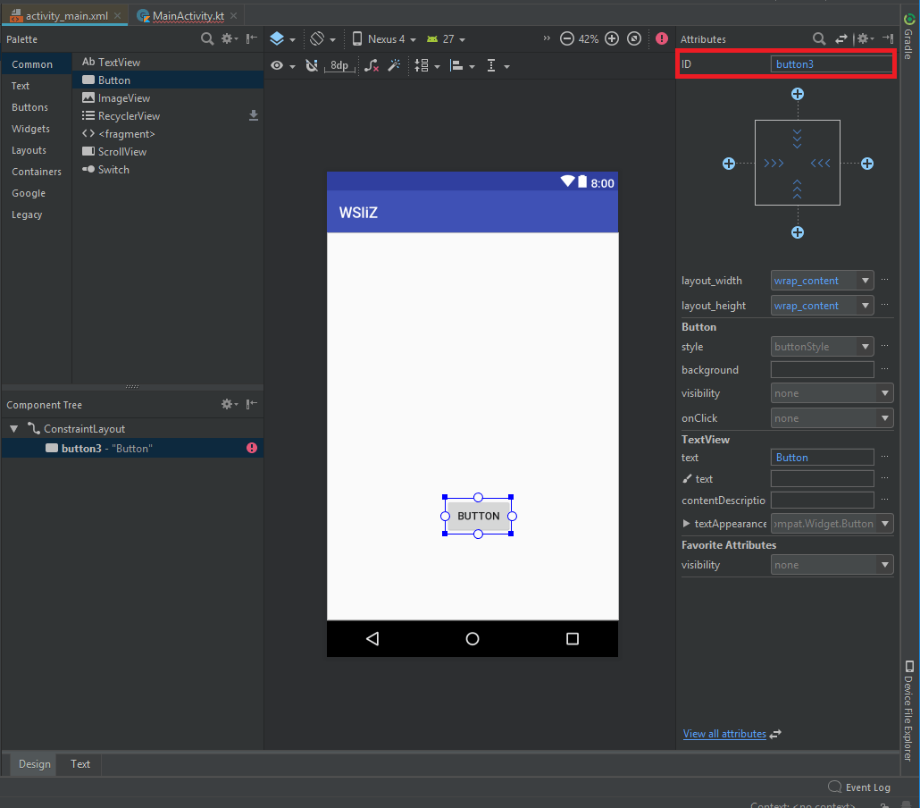920x808 pixels.
Task: Open the orientation for preview menu
Action: (322, 38)
